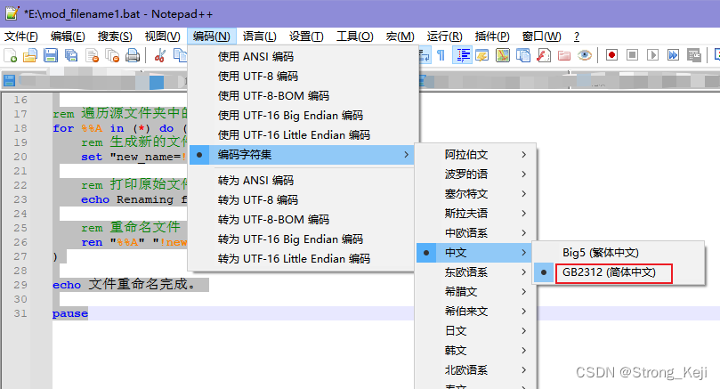Image resolution: width=720 pixels, height=389 pixels.
Task: Expand the 韩文 character set submenu
Action: [475, 351]
